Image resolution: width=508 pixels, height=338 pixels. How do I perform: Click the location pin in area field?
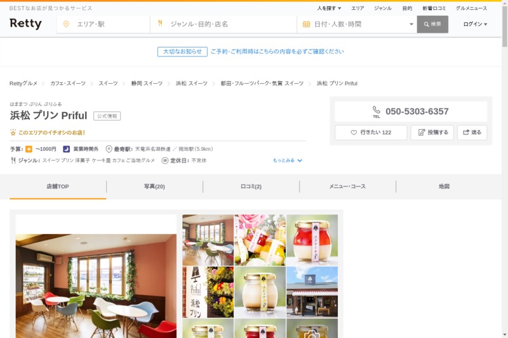66,24
